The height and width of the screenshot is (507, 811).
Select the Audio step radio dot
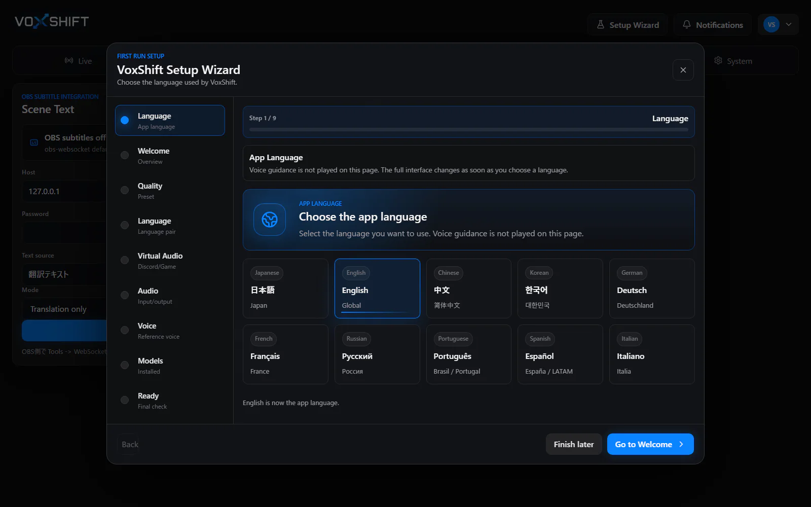pos(125,295)
